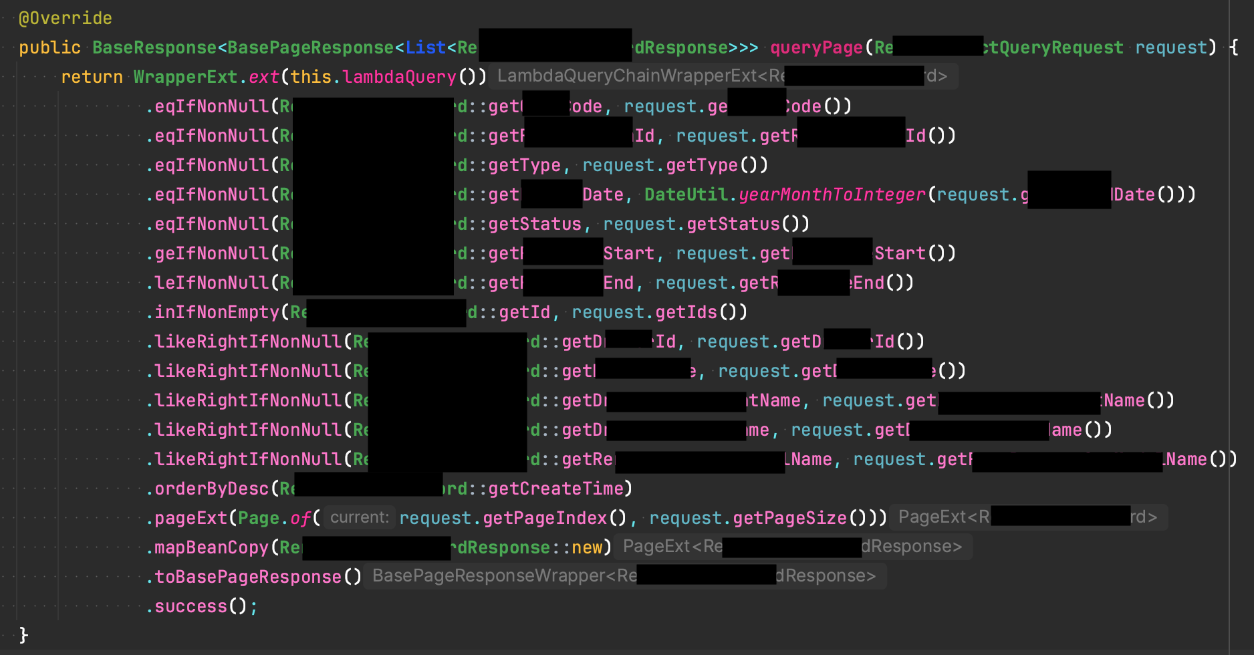The height and width of the screenshot is (655, 1254).
Task: Click the List type in the signature
Action: point(426,47)
